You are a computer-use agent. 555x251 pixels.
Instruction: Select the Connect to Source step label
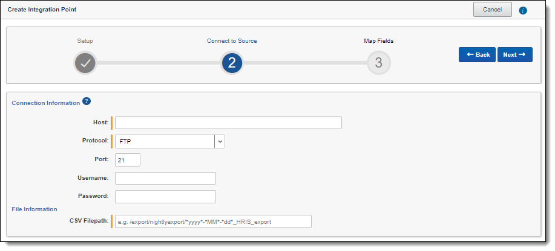coord(232,41)
